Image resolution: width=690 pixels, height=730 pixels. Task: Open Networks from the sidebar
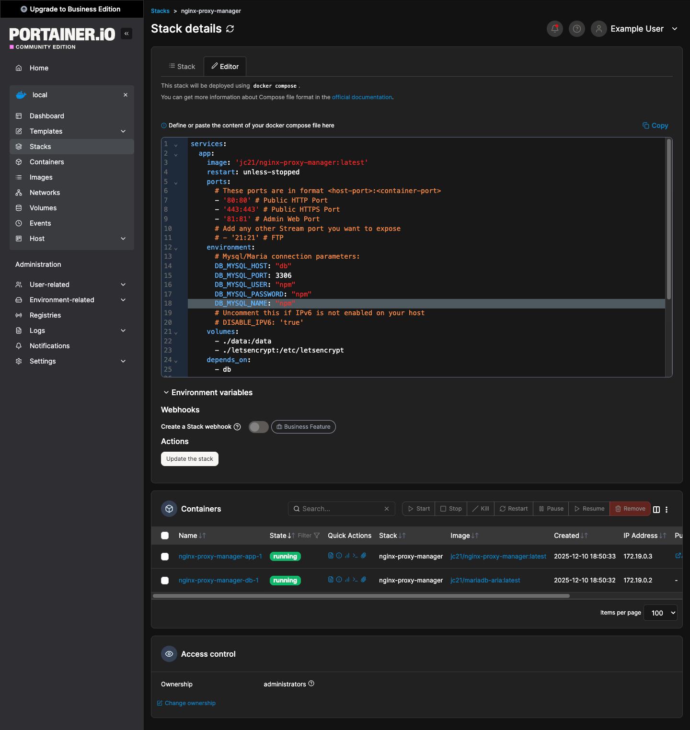(45, 193)
